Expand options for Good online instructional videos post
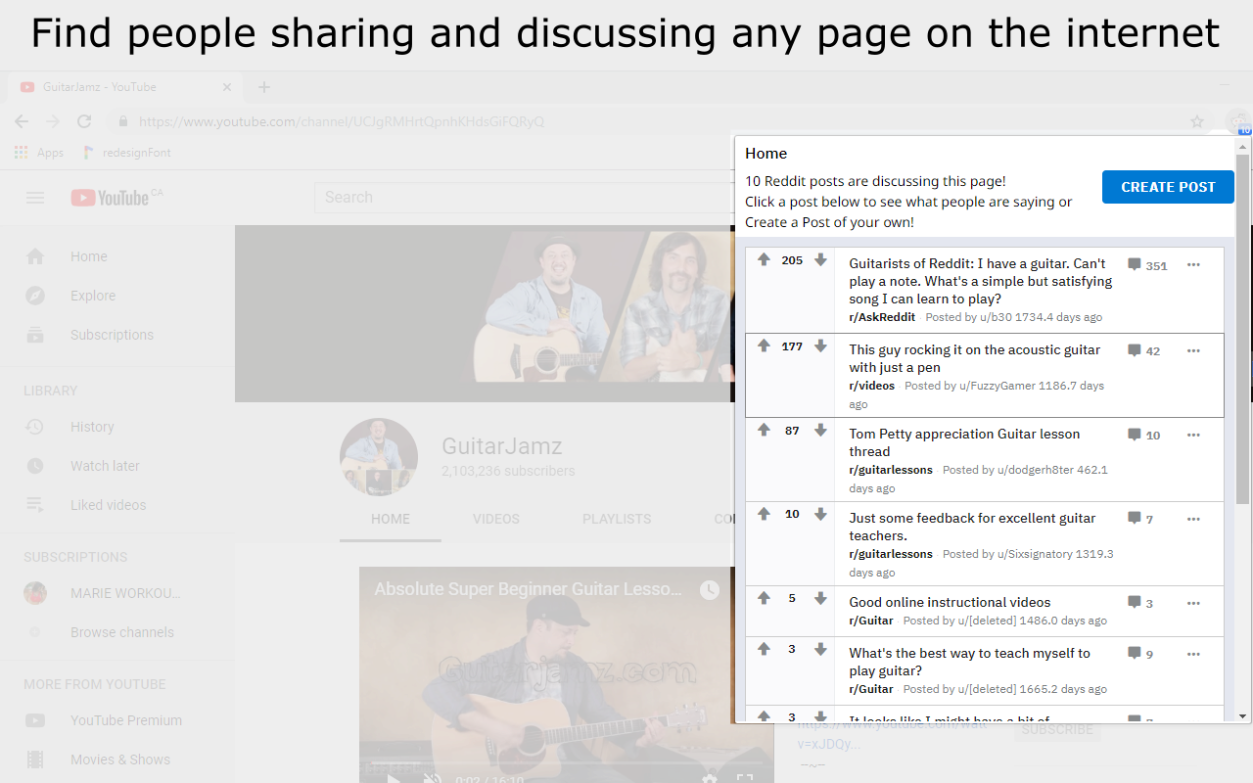1253x783 pixels. point(1193,603)
